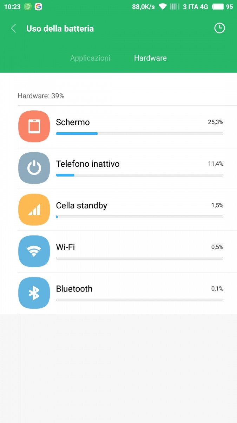
Task: Tap the back arrow icon
Action: point(14,29)
